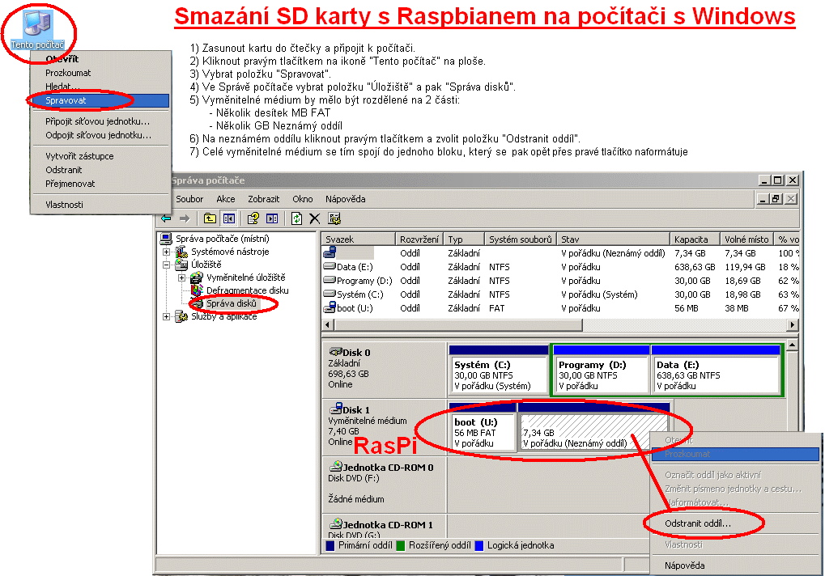
Task: Select the Systém (C:) volume icon
Action: click(x=330, y=294)
